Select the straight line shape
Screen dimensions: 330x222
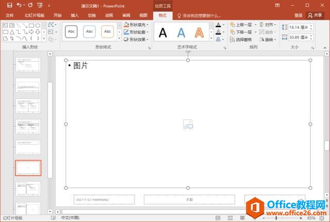click(x=19, y=25)
